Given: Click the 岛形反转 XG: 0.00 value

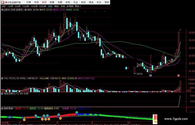Looking at the screenshot, I should coord(24,94).
